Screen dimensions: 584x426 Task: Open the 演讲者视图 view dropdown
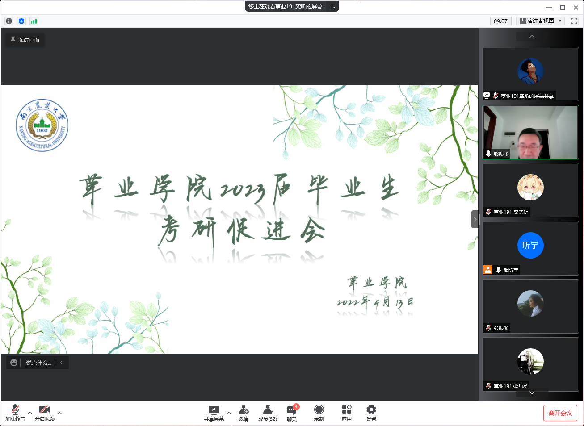tap(540, 21)
